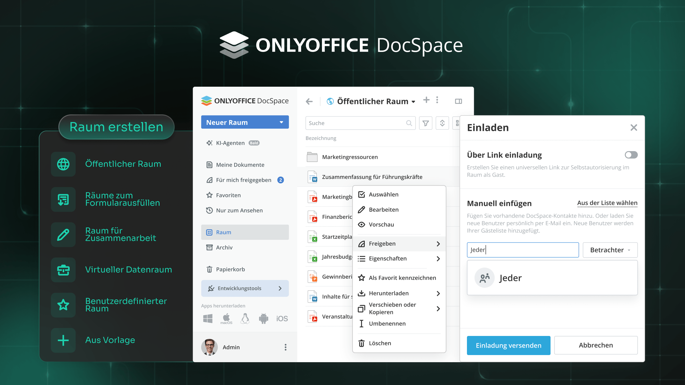This screenshot has width=685, height=385.
Task: Toggle the info panel icon
Action: click(x=458, y=101)
